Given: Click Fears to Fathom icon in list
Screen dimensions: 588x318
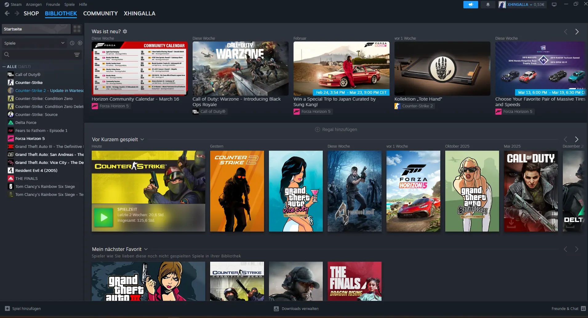Looking at the screenshot, I should coord(11,130).
